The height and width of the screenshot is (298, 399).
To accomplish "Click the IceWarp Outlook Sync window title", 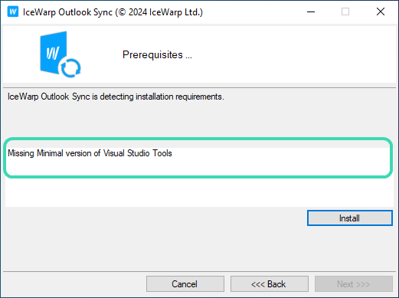I will click(67, 12).
